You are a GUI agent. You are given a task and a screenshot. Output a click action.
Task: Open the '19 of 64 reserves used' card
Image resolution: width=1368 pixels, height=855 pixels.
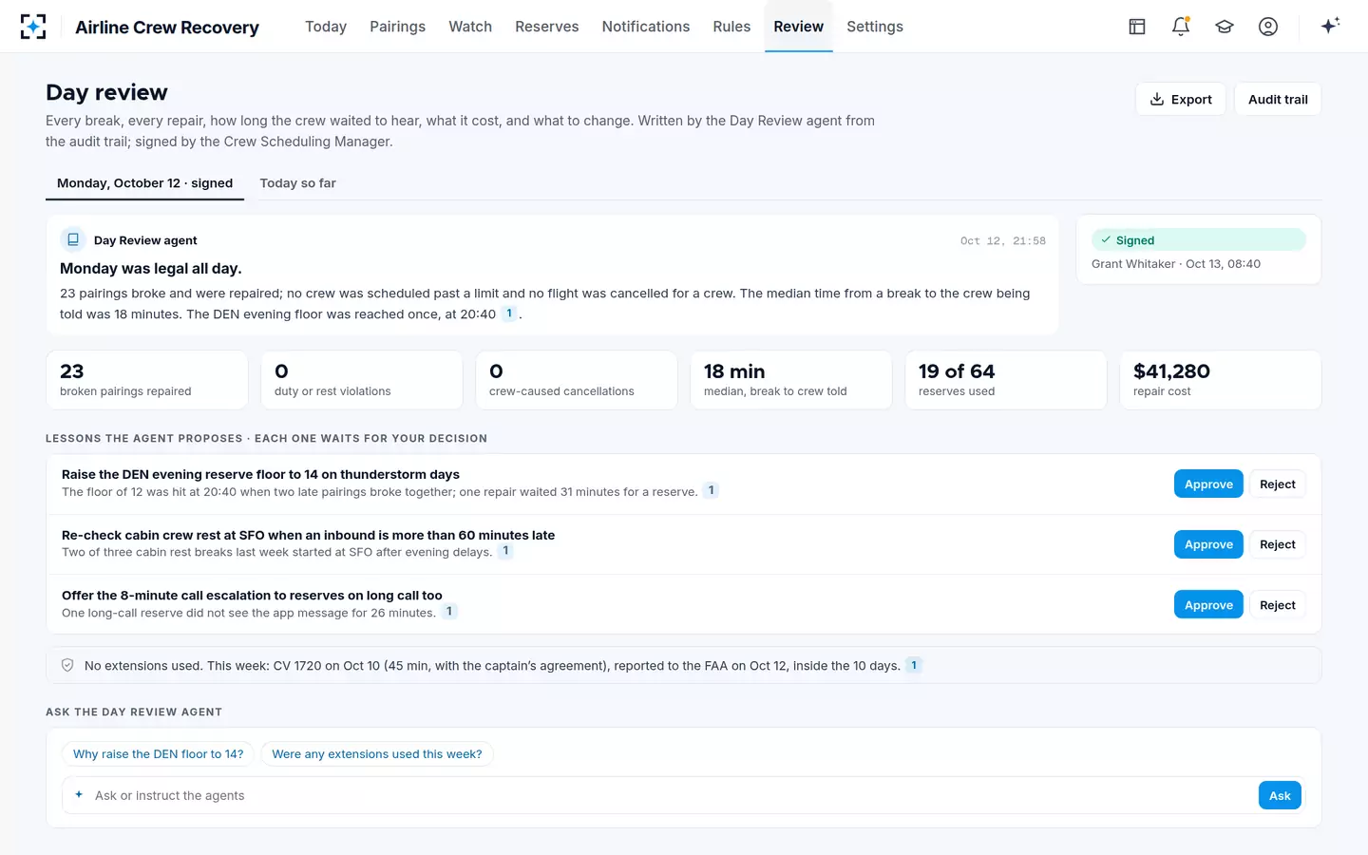coord(1006,380)
